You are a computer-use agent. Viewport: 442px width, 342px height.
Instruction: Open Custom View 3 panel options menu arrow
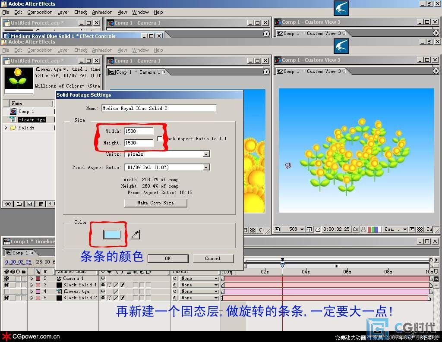click(436, 71)
